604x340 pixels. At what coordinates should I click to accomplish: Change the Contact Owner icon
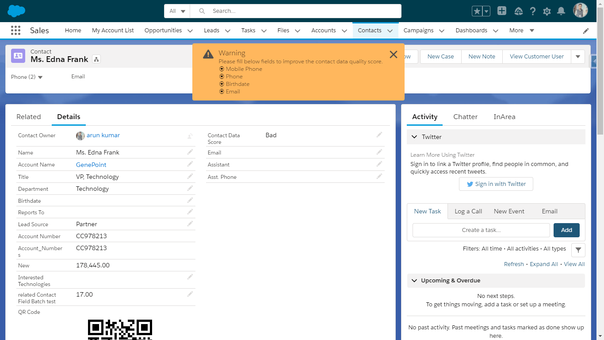[x=190, y=136]
